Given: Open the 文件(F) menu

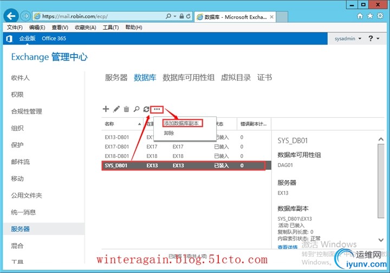Looking at the screenshot, I should click(15, 27).
